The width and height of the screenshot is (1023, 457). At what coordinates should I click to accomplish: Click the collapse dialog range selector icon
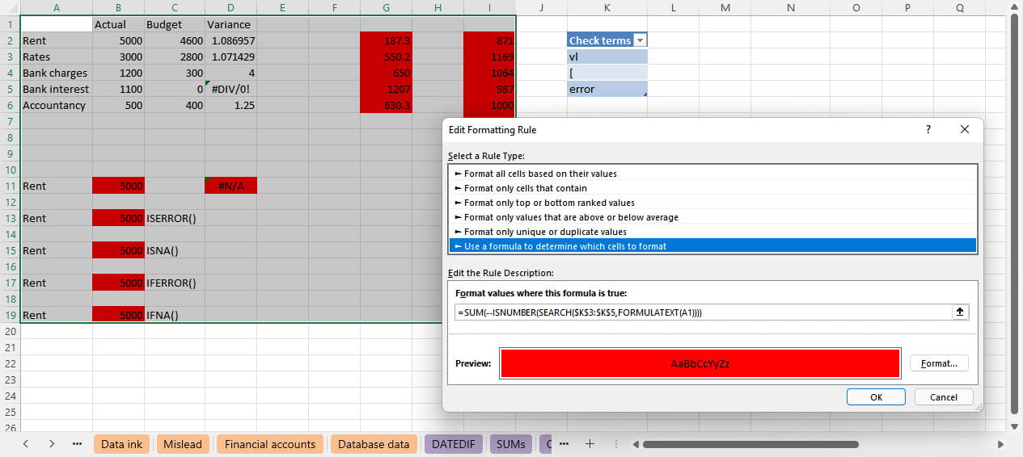click(x=960, y=312)
